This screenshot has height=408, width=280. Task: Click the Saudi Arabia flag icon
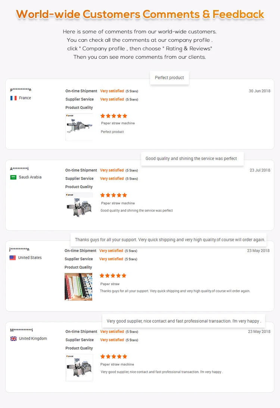click(13, 177)
